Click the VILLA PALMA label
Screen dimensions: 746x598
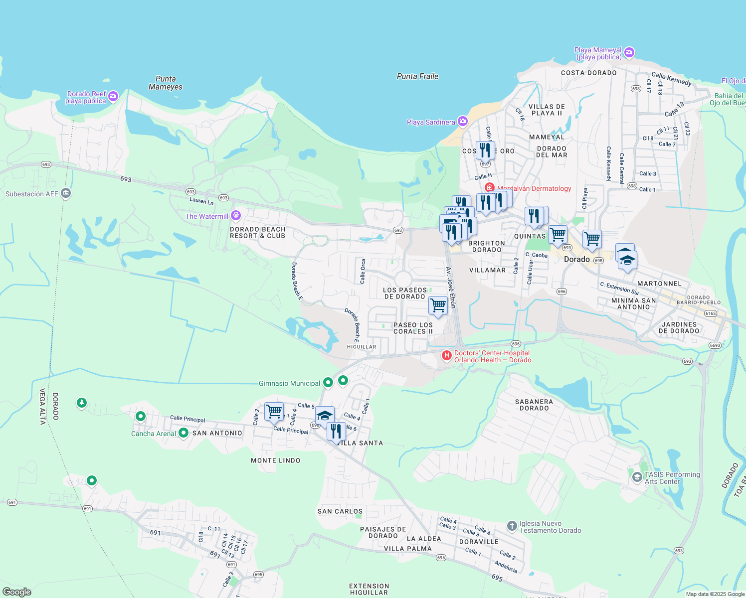tap(408, 549)
